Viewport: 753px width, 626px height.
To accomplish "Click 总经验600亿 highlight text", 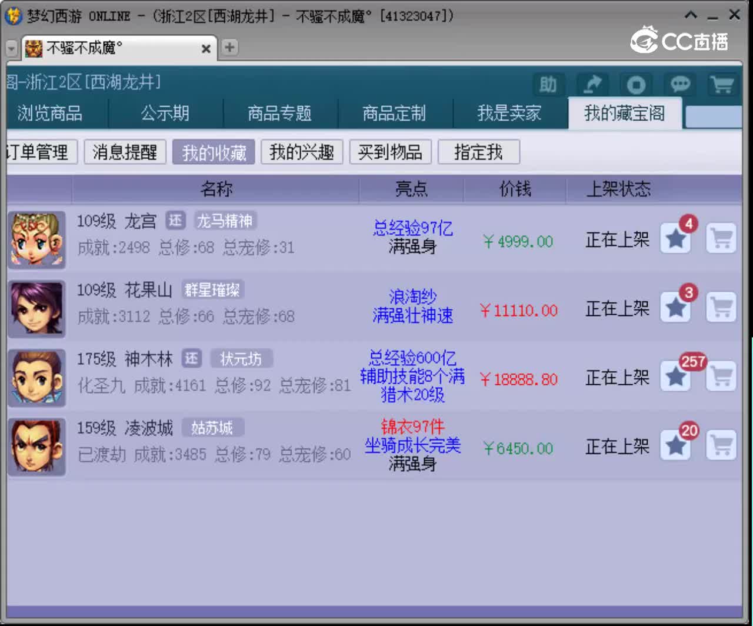I will pos(412,357).
